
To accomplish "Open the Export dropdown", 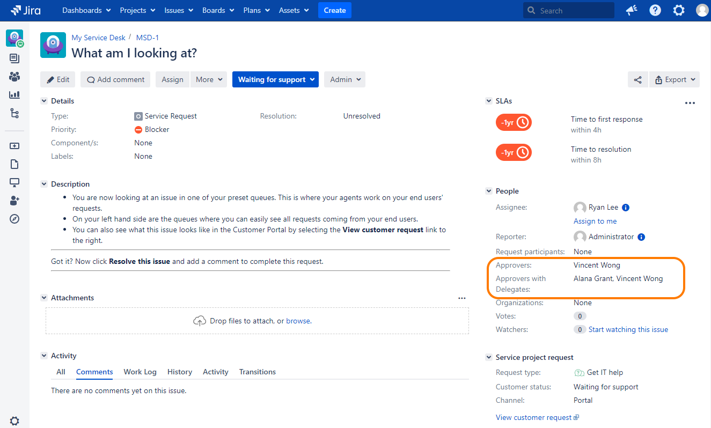I will point(674,79).
